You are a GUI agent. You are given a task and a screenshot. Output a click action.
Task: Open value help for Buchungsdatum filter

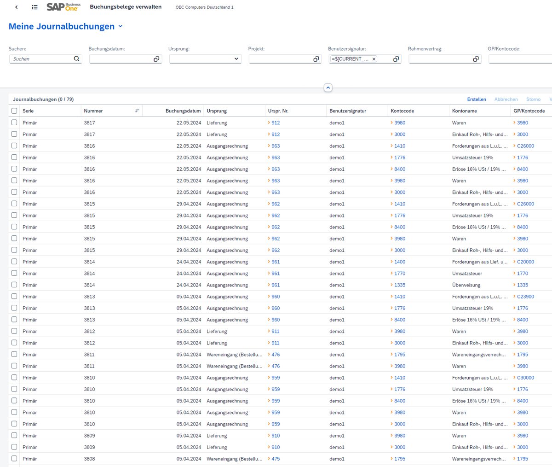click(x=156, y=59)
